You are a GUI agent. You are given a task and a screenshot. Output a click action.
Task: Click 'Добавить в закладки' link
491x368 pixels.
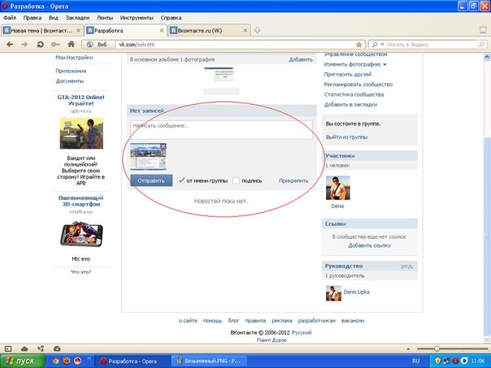pos(350,105)
